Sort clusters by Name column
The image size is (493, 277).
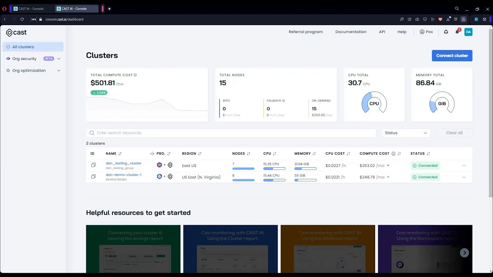coord(120,154)
